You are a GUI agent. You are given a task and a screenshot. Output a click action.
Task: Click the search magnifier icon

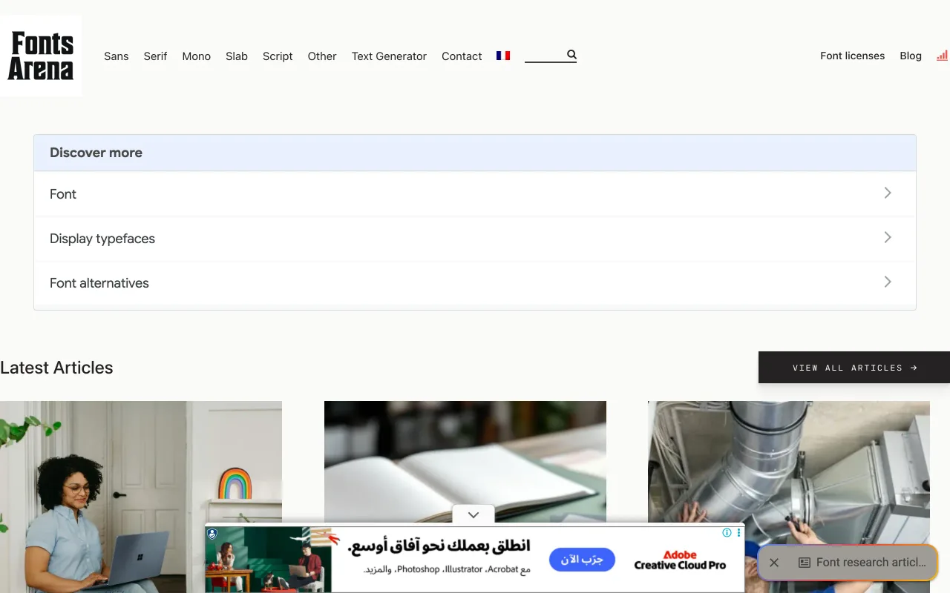point(571,54)
